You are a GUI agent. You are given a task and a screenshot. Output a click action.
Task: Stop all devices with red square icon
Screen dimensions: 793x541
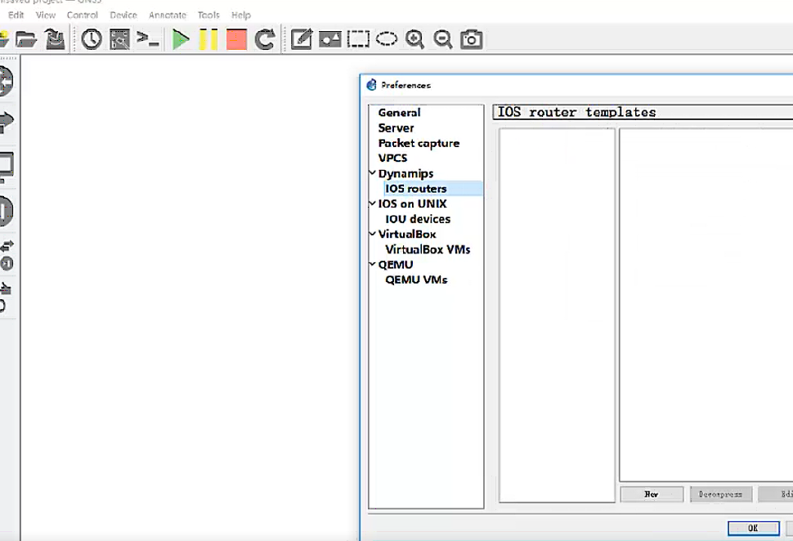[236, 39]
